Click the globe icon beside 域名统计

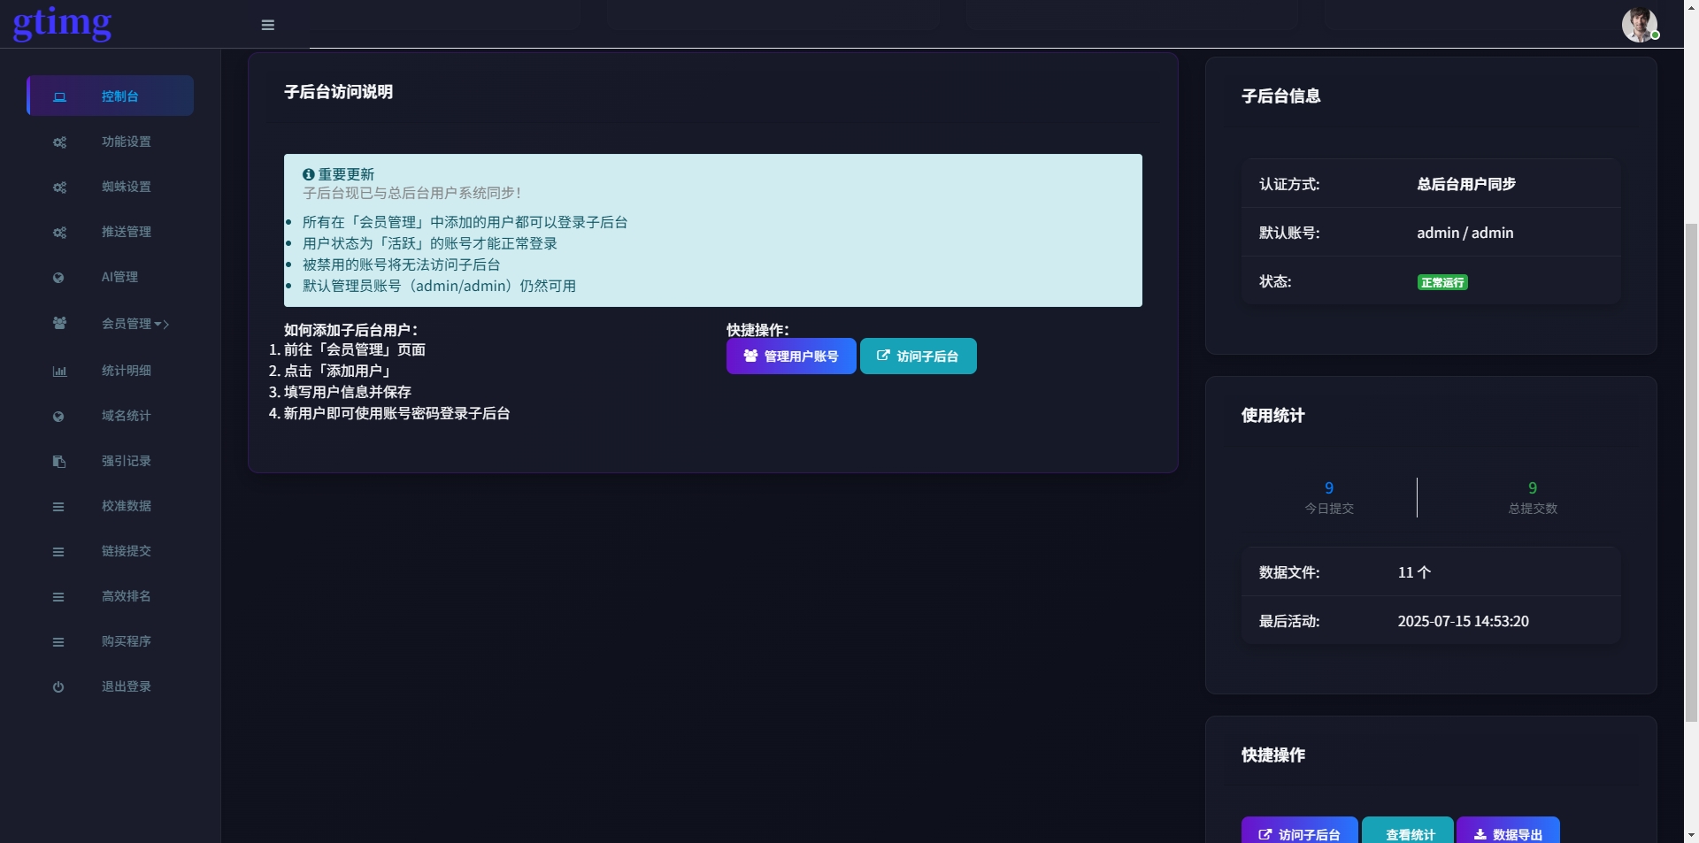(x=58, y=417)
